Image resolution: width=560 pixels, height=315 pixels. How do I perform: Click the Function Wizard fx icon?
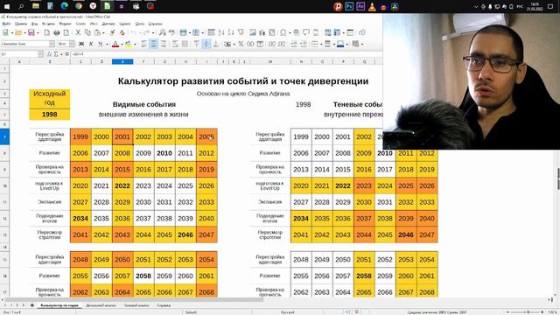point(49,54)
